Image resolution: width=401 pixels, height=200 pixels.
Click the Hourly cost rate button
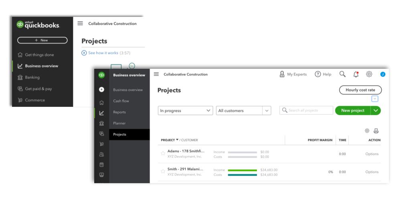(360, 90)
